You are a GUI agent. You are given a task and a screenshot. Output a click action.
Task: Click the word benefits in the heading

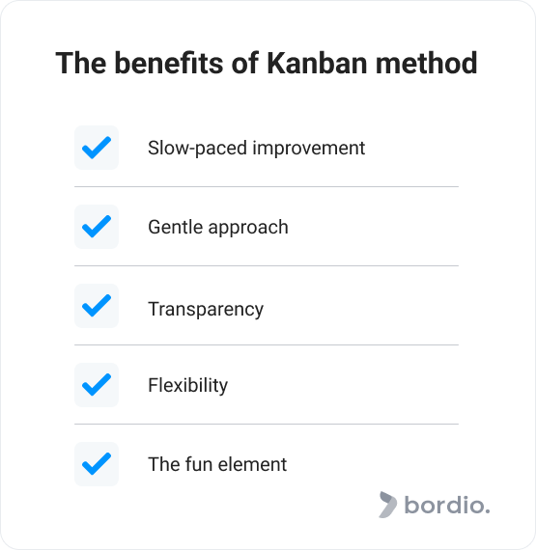pyautogui.click(x=169, y=63)
